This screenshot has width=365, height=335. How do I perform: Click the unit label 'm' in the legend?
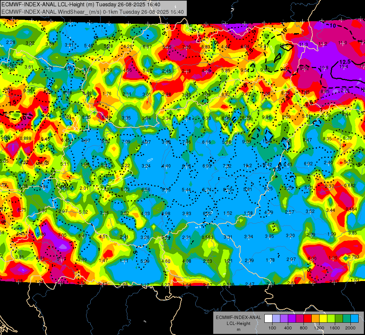click(x=238, y=330)
